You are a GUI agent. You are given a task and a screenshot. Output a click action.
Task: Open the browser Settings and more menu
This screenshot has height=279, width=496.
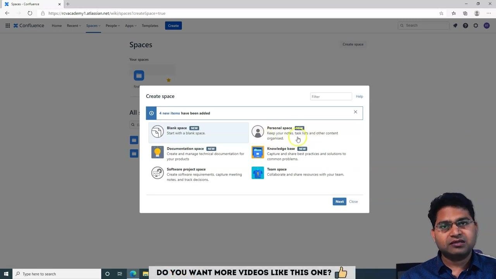489,13
